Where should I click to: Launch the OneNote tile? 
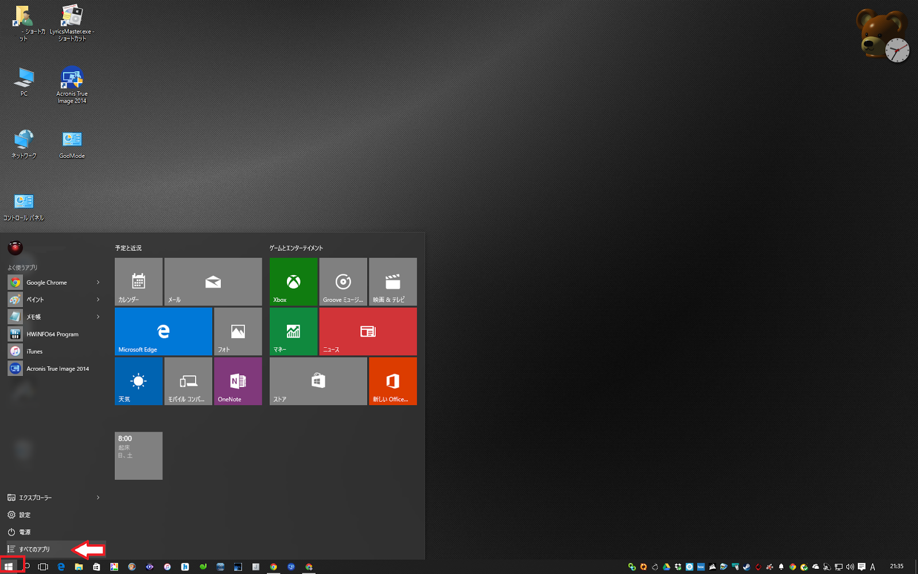[238, 381]
